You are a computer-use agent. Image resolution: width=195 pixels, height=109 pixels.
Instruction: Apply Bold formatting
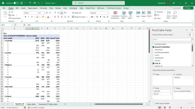point(25,17)
